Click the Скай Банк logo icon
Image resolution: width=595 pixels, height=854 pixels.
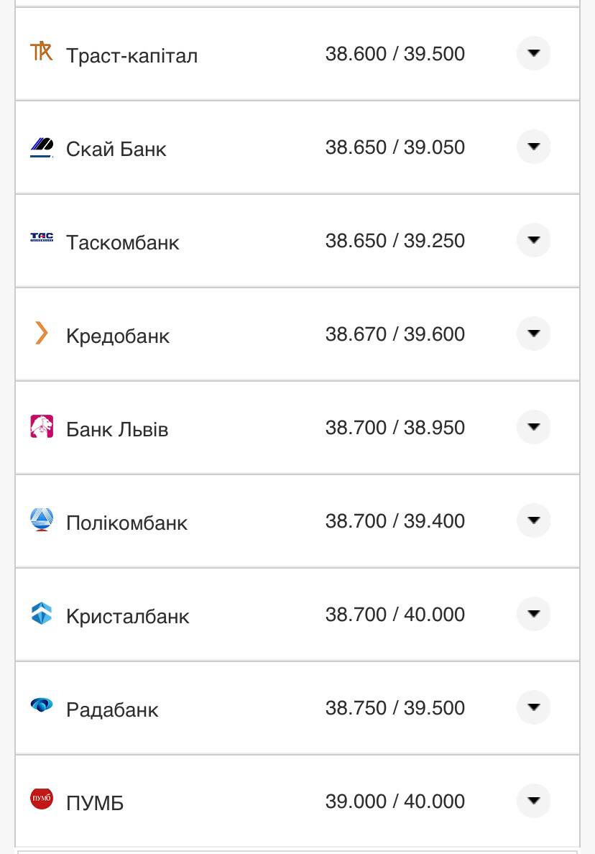point(42,147)
